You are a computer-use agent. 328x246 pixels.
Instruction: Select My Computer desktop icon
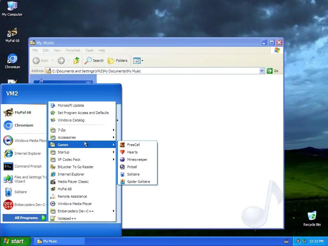click(12, 9)
